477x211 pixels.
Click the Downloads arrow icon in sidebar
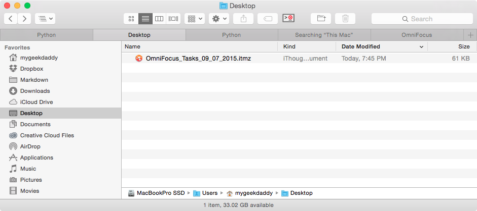pos(13,91)
